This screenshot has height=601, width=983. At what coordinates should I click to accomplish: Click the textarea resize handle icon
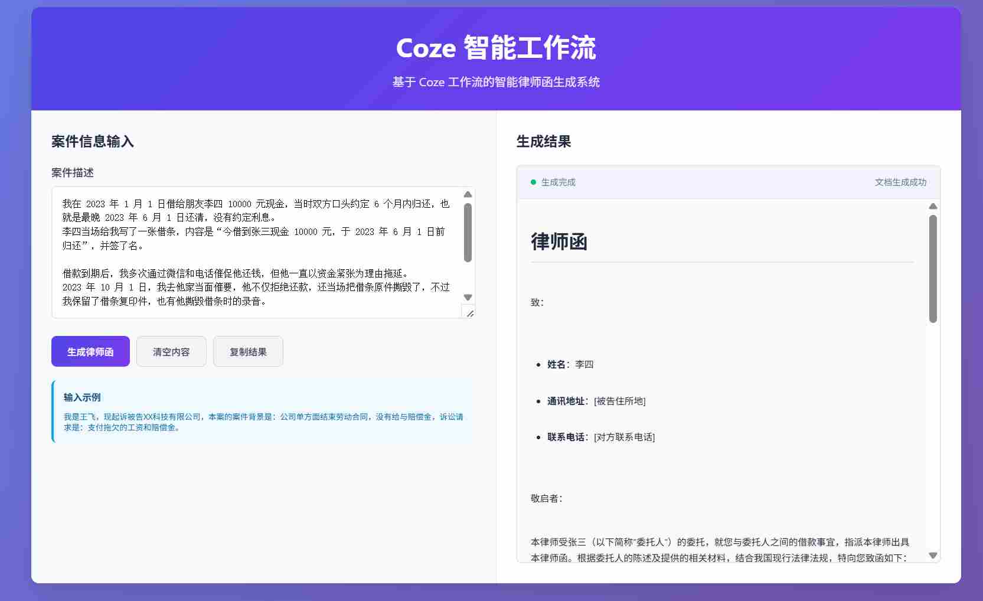point(470,313)
